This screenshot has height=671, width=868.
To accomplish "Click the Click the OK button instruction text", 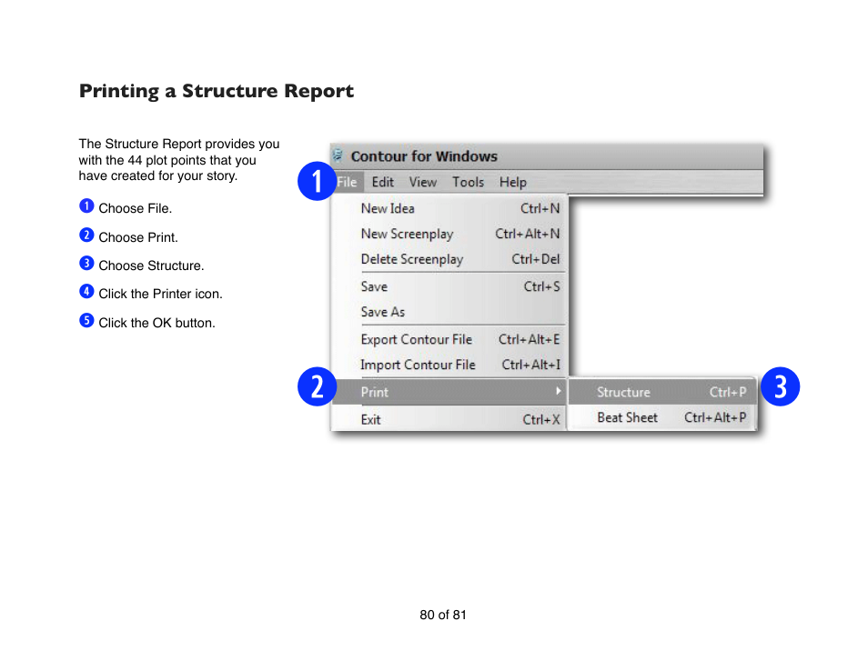I will (x=156, y=323).
